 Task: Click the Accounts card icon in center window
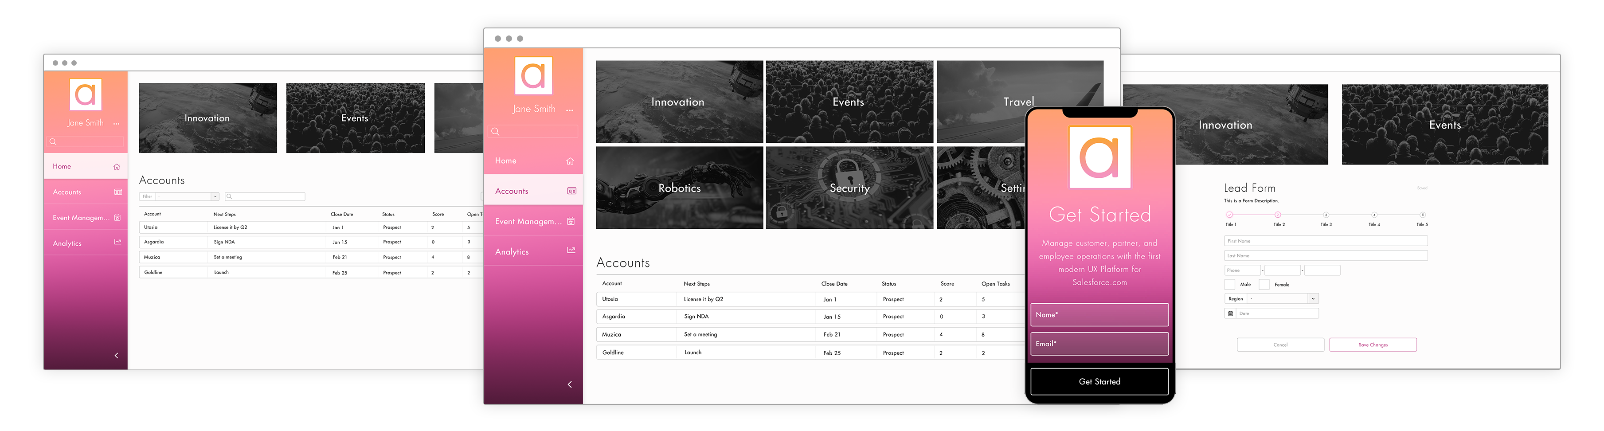pyautogui.click(x=571, y=191)
